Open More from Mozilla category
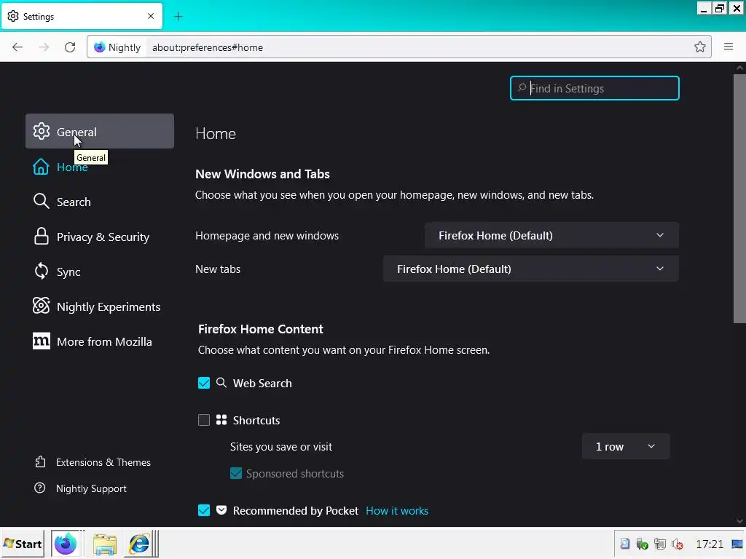The image size is (746, 559). (99, 341)
